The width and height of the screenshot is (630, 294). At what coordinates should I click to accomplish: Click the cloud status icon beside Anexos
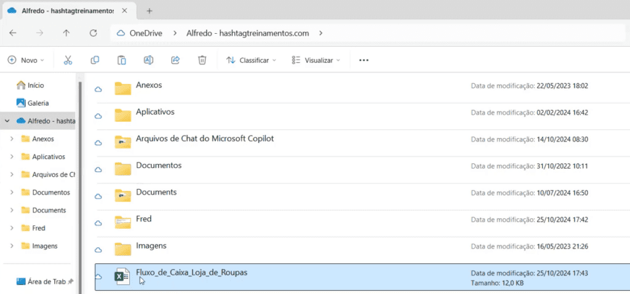[x=98, y=90]
